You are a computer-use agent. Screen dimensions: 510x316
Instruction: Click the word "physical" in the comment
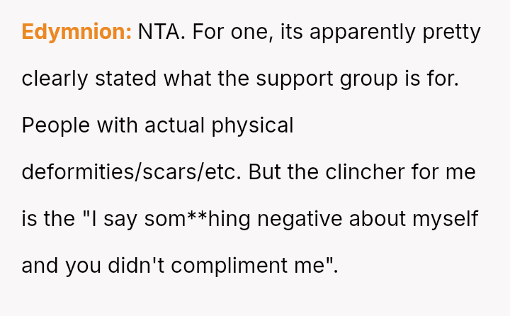tap(252, 125)
